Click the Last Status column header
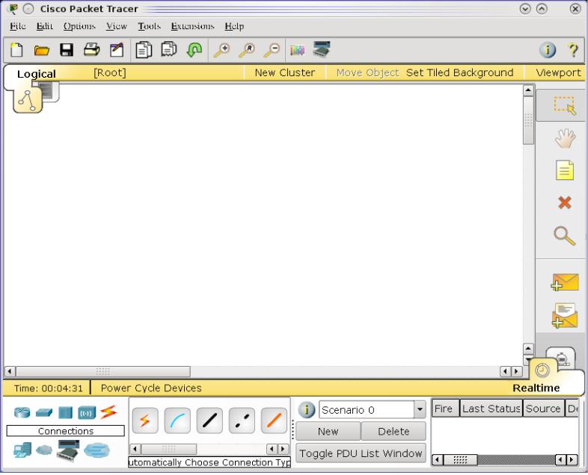The width and height of the screenshot is (588, 475). point(491,408)
